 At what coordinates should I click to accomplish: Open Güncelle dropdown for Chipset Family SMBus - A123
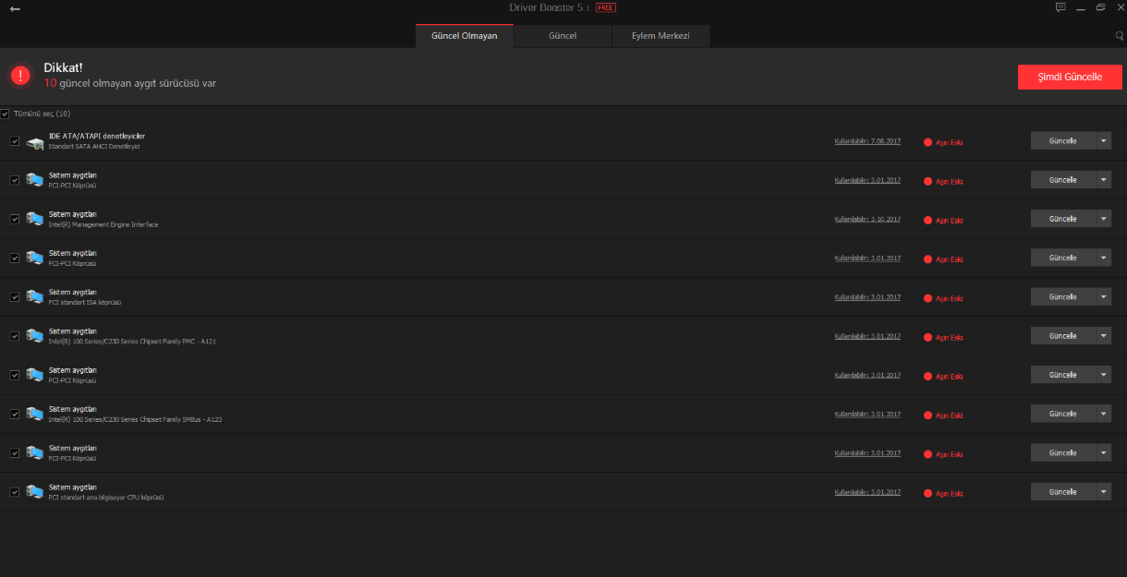point(1104,414)
